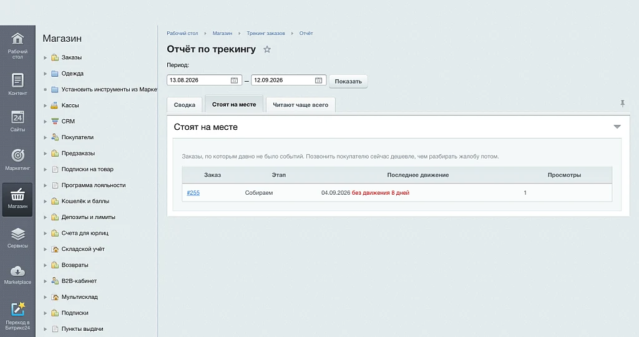
Task: Open the Покупатели menu item
Action: click(x=77, y=137)
